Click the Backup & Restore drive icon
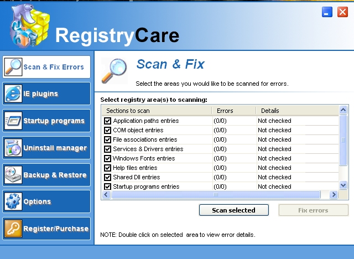 (13, 175)
